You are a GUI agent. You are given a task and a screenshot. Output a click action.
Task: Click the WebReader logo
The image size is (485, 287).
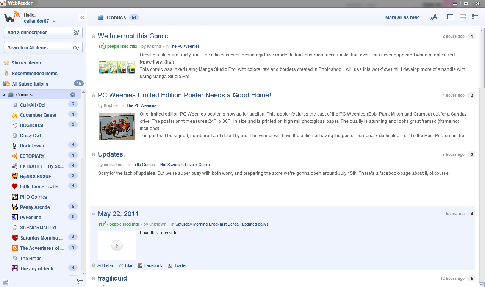12,17
